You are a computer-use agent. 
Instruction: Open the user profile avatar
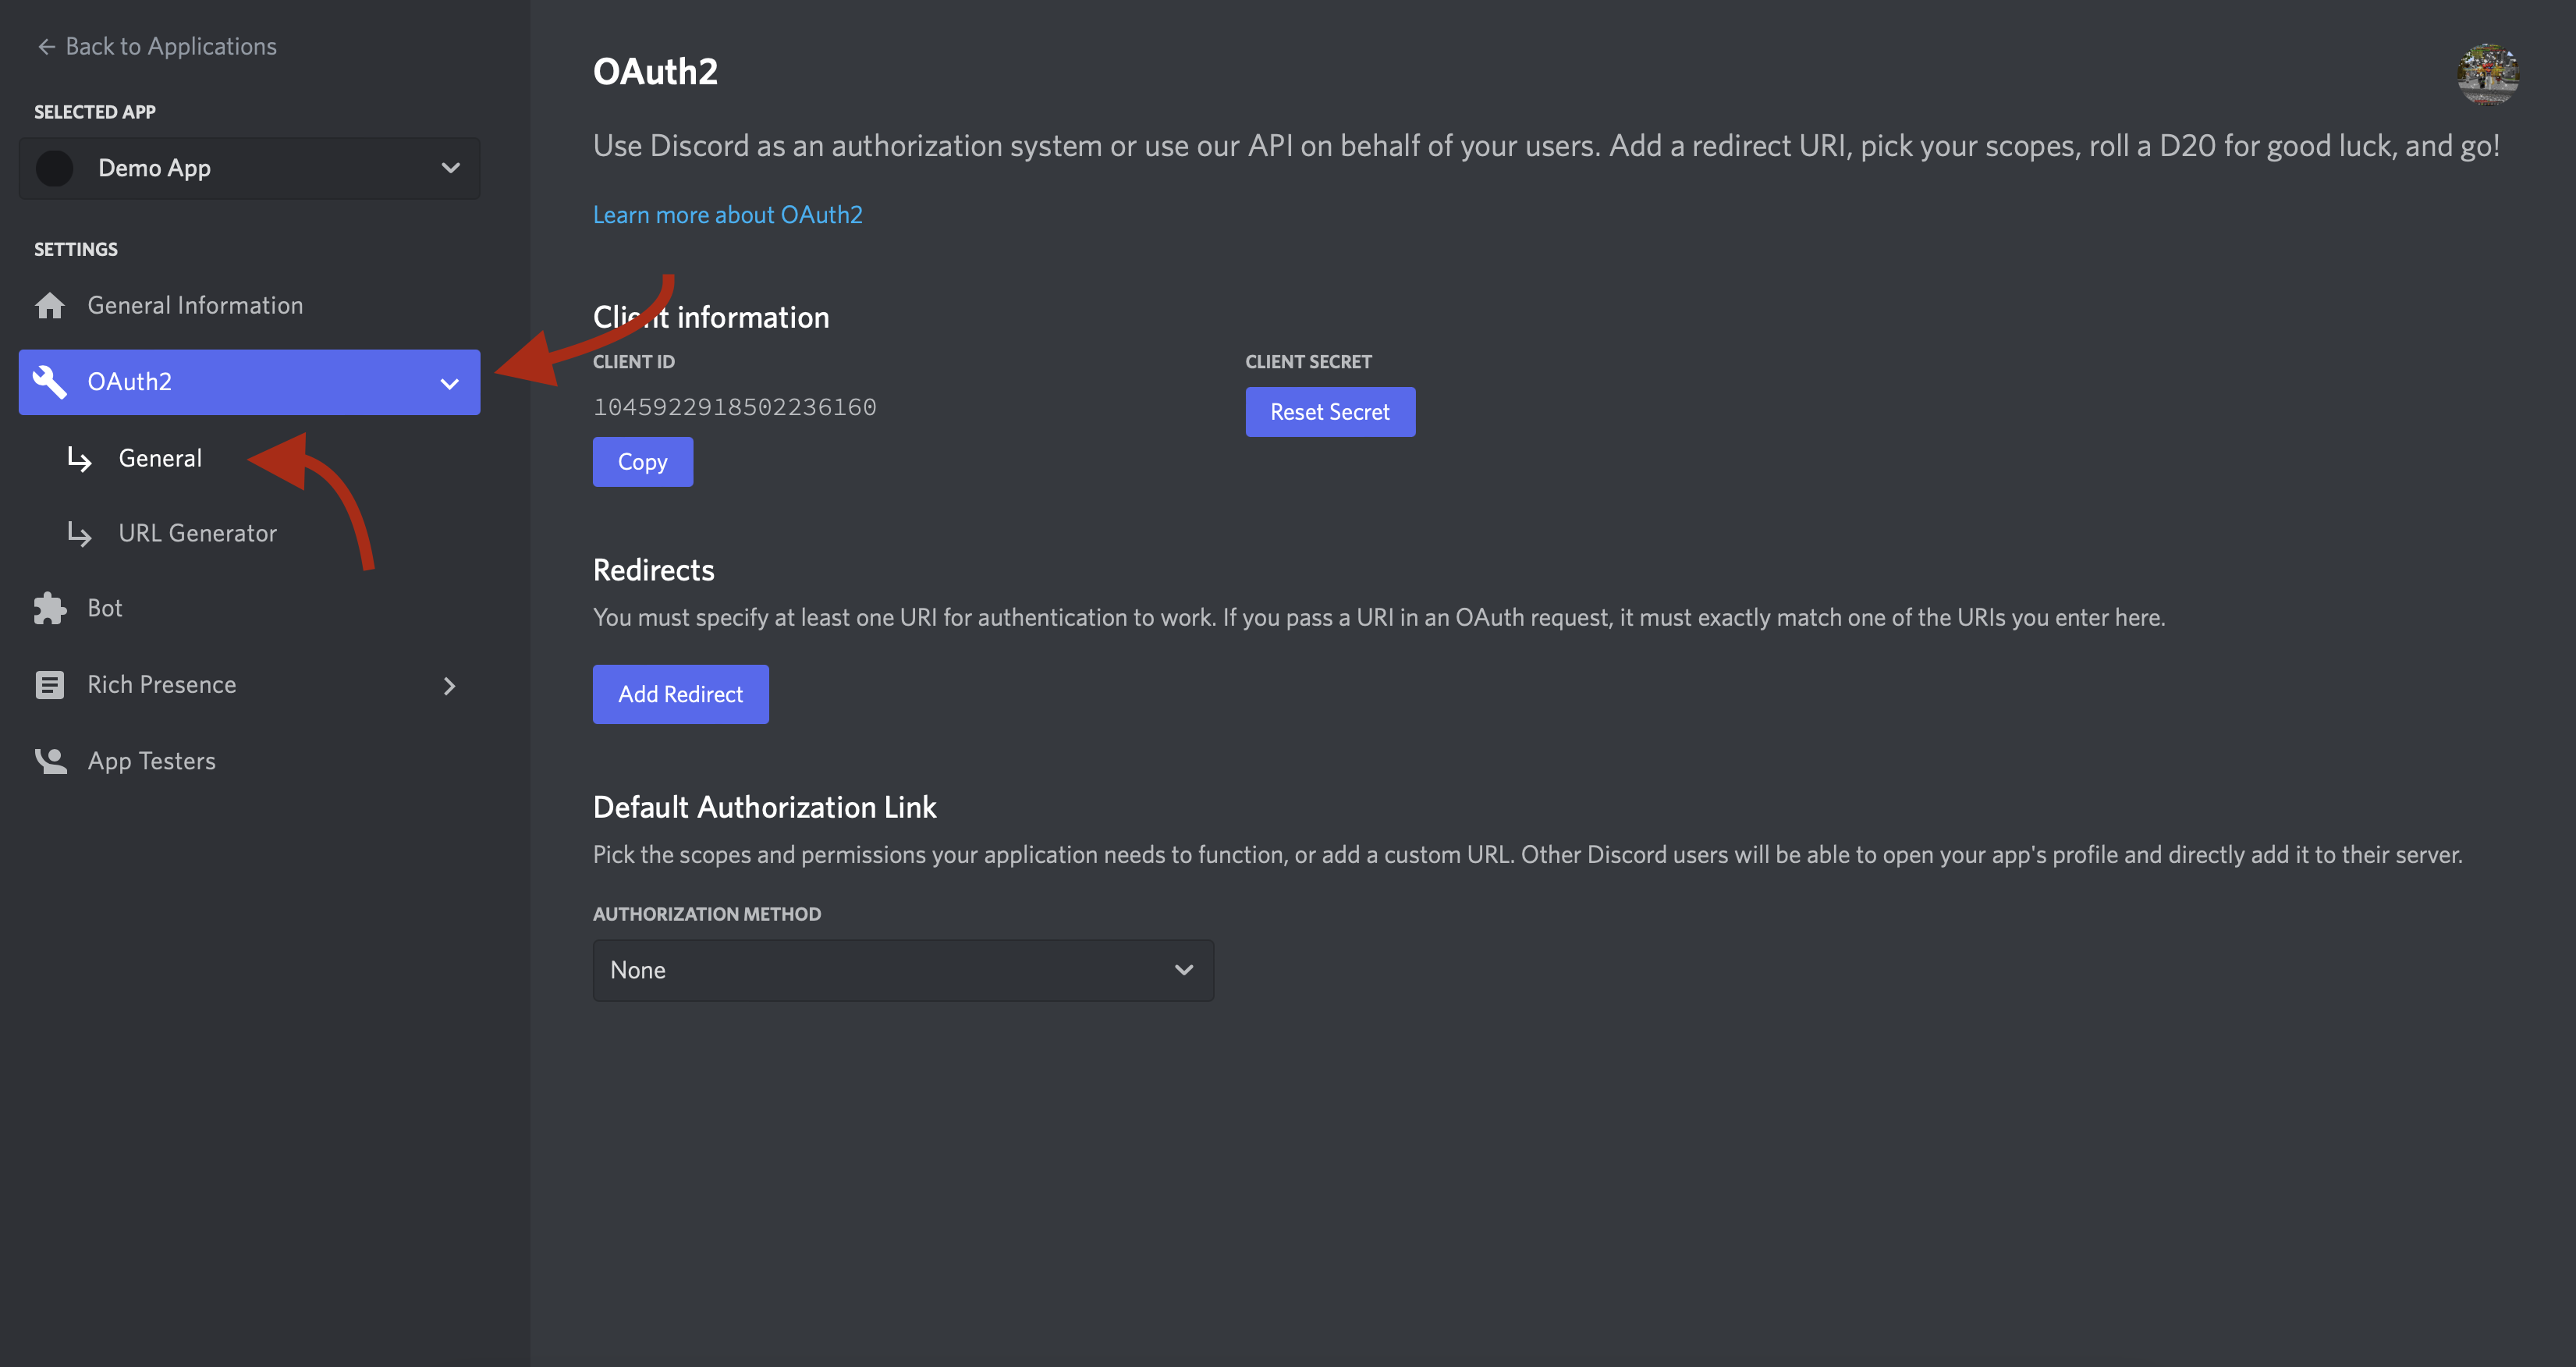point(2487,73)
